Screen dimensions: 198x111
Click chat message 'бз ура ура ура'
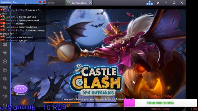28,17
